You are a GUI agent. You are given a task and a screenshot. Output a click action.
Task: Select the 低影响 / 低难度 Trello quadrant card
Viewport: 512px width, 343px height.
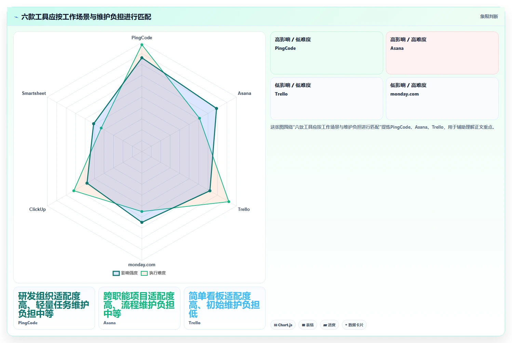326,99
